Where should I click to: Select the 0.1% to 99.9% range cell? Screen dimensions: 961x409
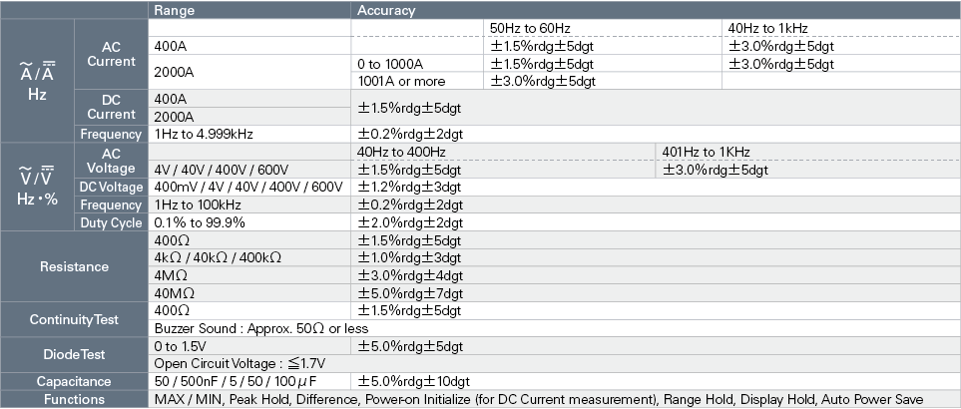point(249,222)
